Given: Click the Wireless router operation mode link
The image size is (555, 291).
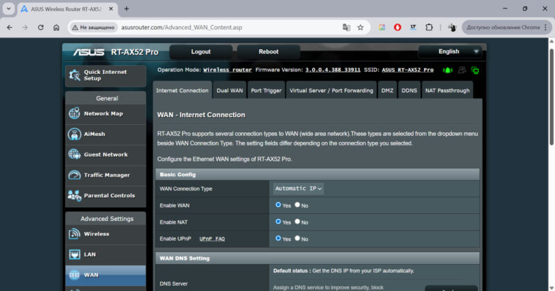Looking at the screenshot, I should point(228,70).
